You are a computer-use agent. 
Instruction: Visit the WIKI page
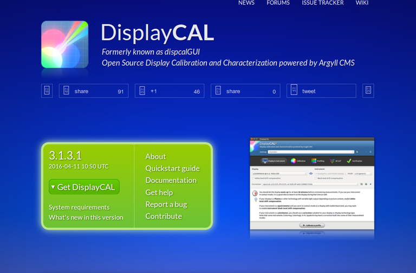tap(362, 3)
